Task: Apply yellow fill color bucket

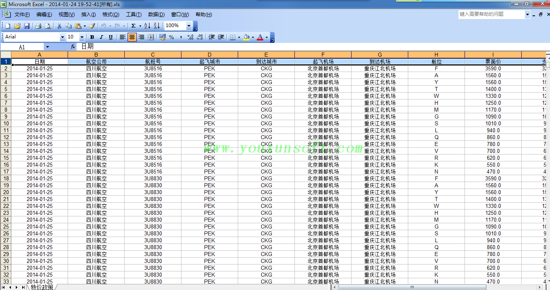Action: [x=246, y=37]
